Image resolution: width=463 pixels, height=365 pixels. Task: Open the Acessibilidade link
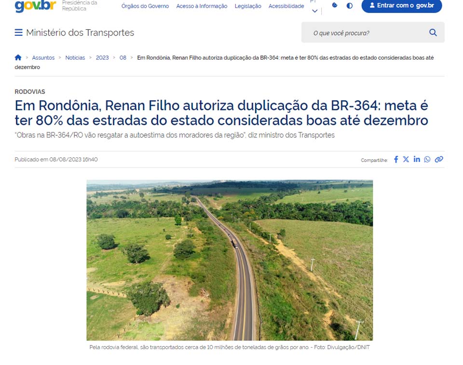[286, 6]
